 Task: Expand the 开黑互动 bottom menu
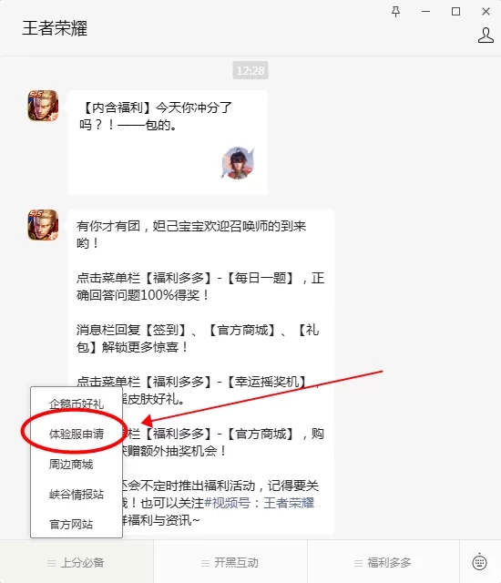[230, 563]
